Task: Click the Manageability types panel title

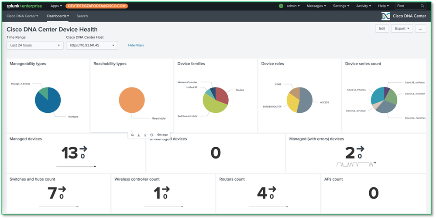Action: [x=28, y=64]
